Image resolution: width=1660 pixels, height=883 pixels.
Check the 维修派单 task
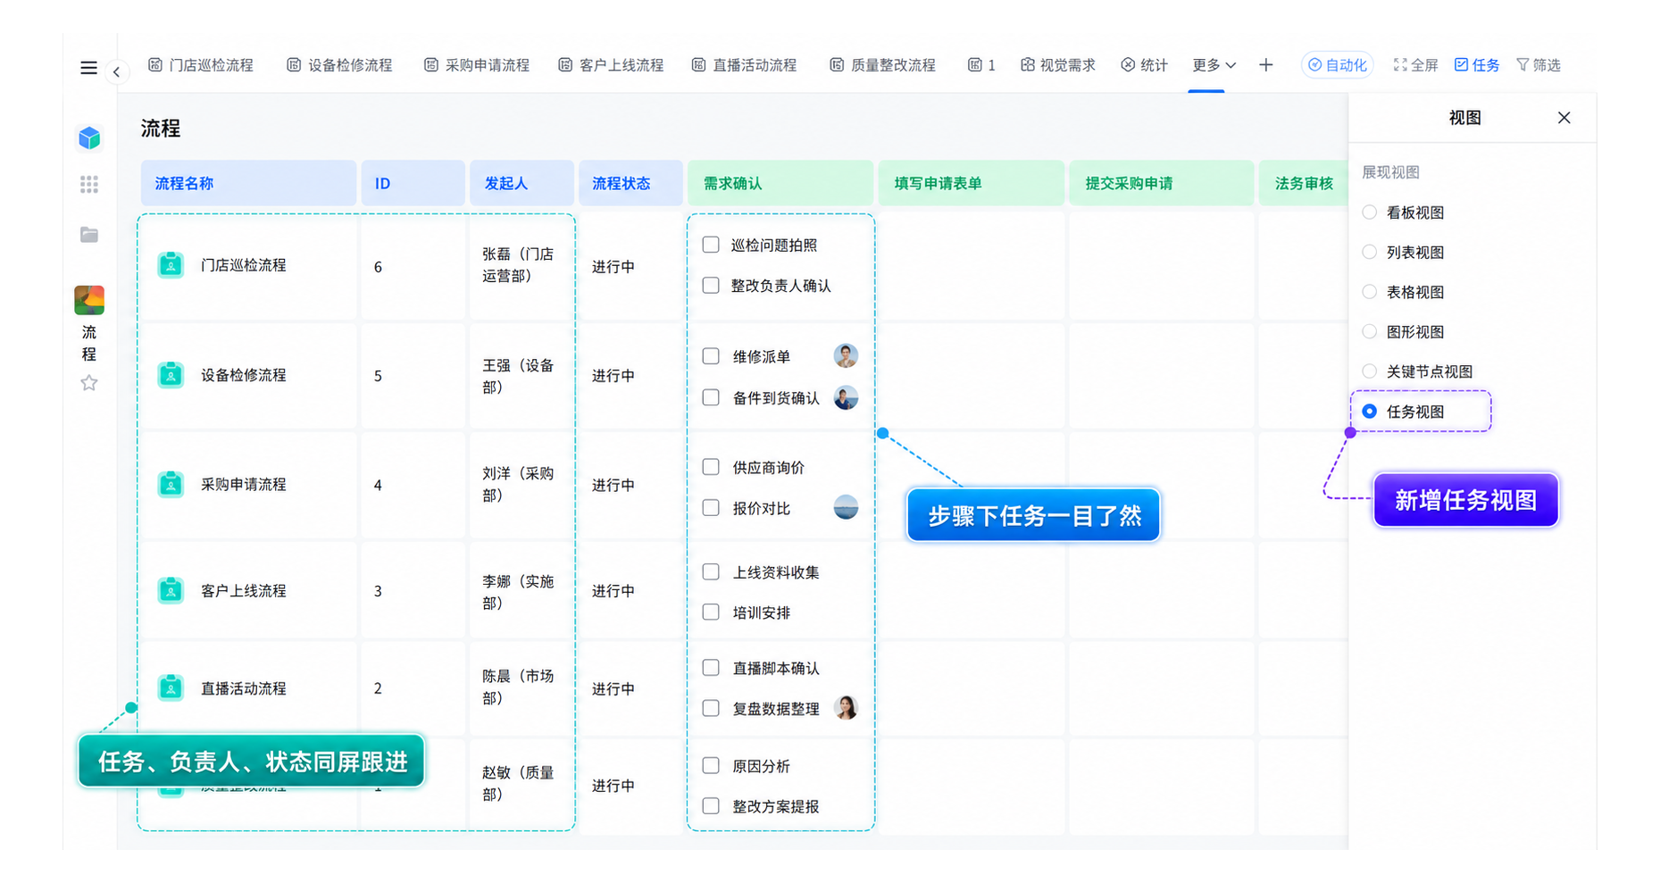[x=711, y=356]
